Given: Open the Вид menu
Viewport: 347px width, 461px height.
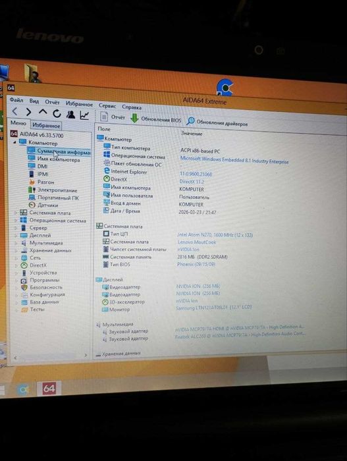Looking at the screenshot, I should (34, 101).
